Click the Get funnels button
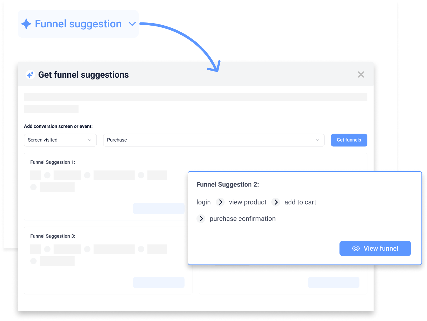Viewport: 427px width, 321px height. 349,140
